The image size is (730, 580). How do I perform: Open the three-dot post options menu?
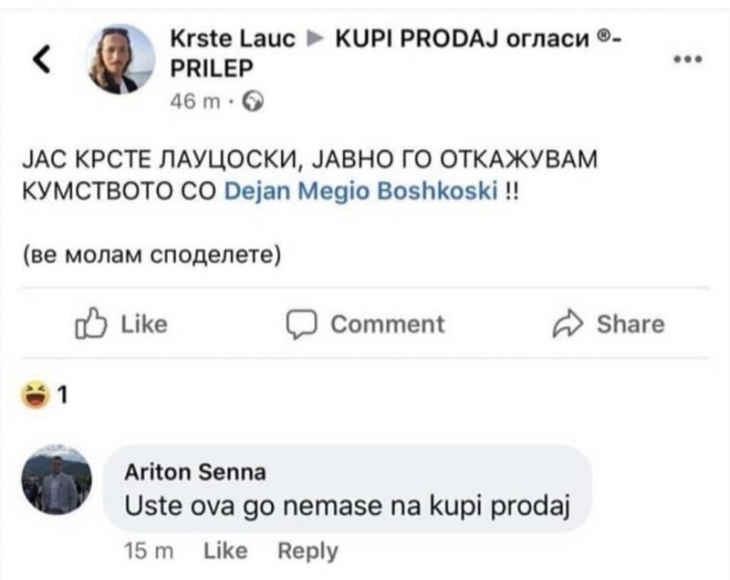click(x=689, y=60)
